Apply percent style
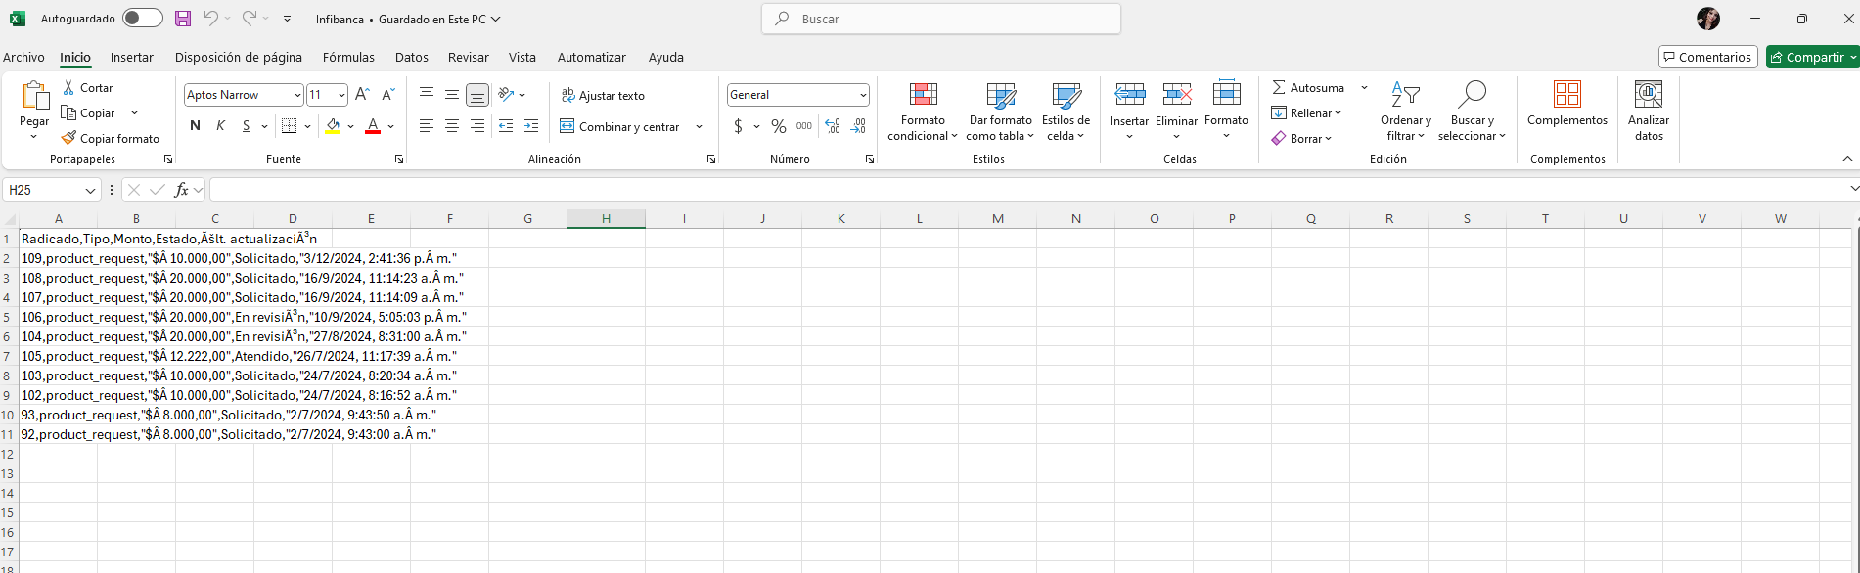The height and width of the screenshot is (573, 1860). pyautogui.click(x=779, y=126)
